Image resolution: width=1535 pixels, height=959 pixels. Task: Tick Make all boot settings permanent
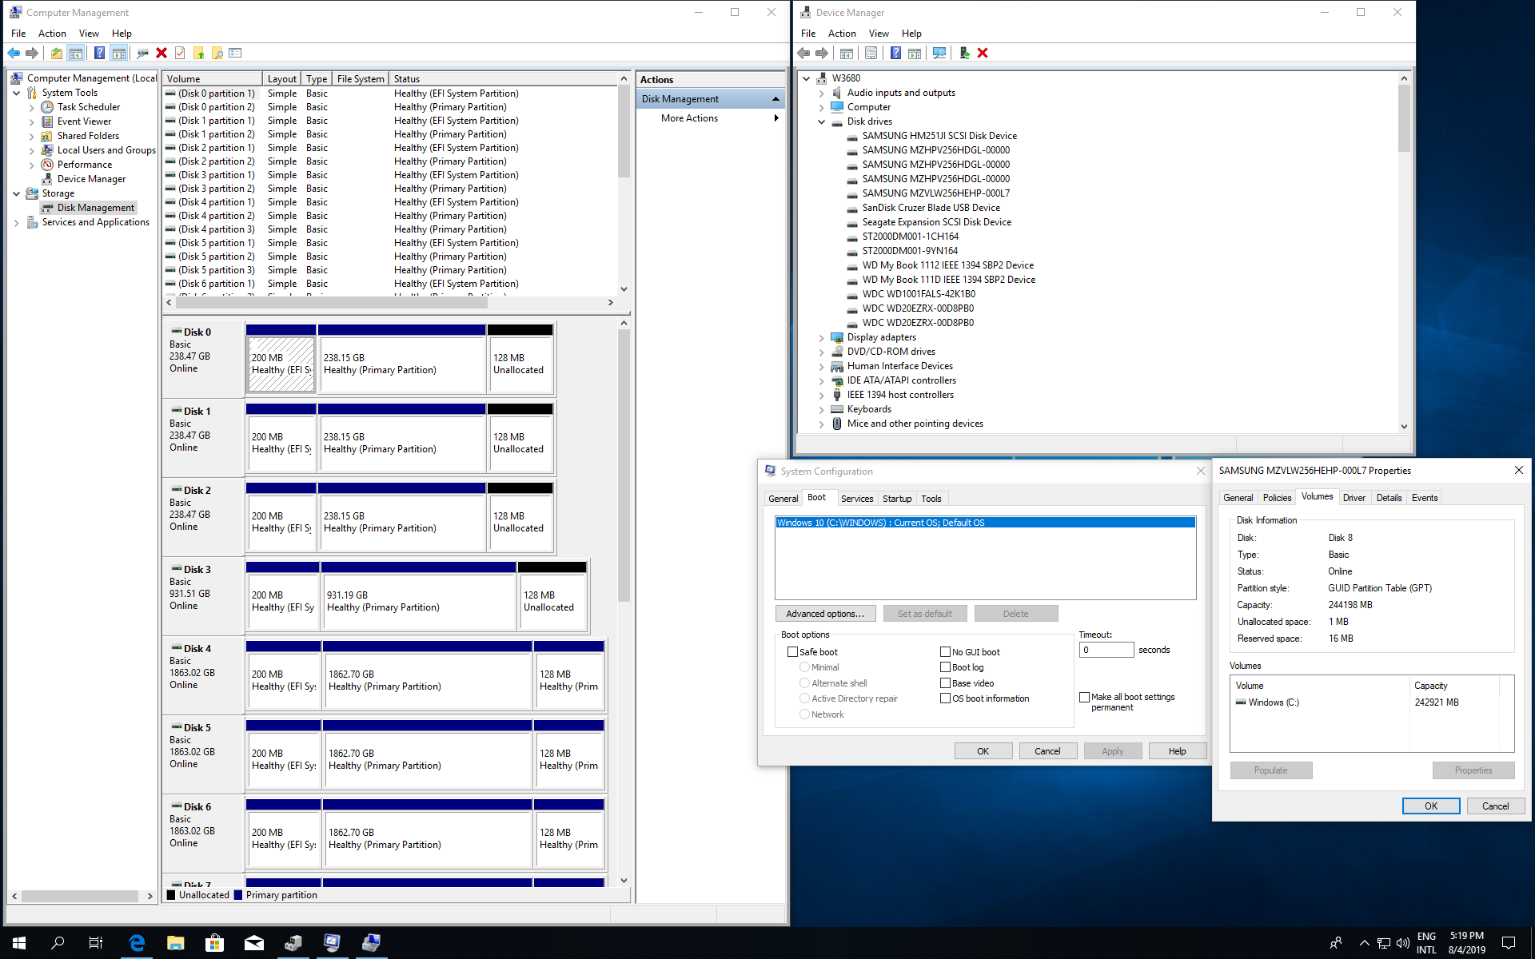click(1085, 697)
